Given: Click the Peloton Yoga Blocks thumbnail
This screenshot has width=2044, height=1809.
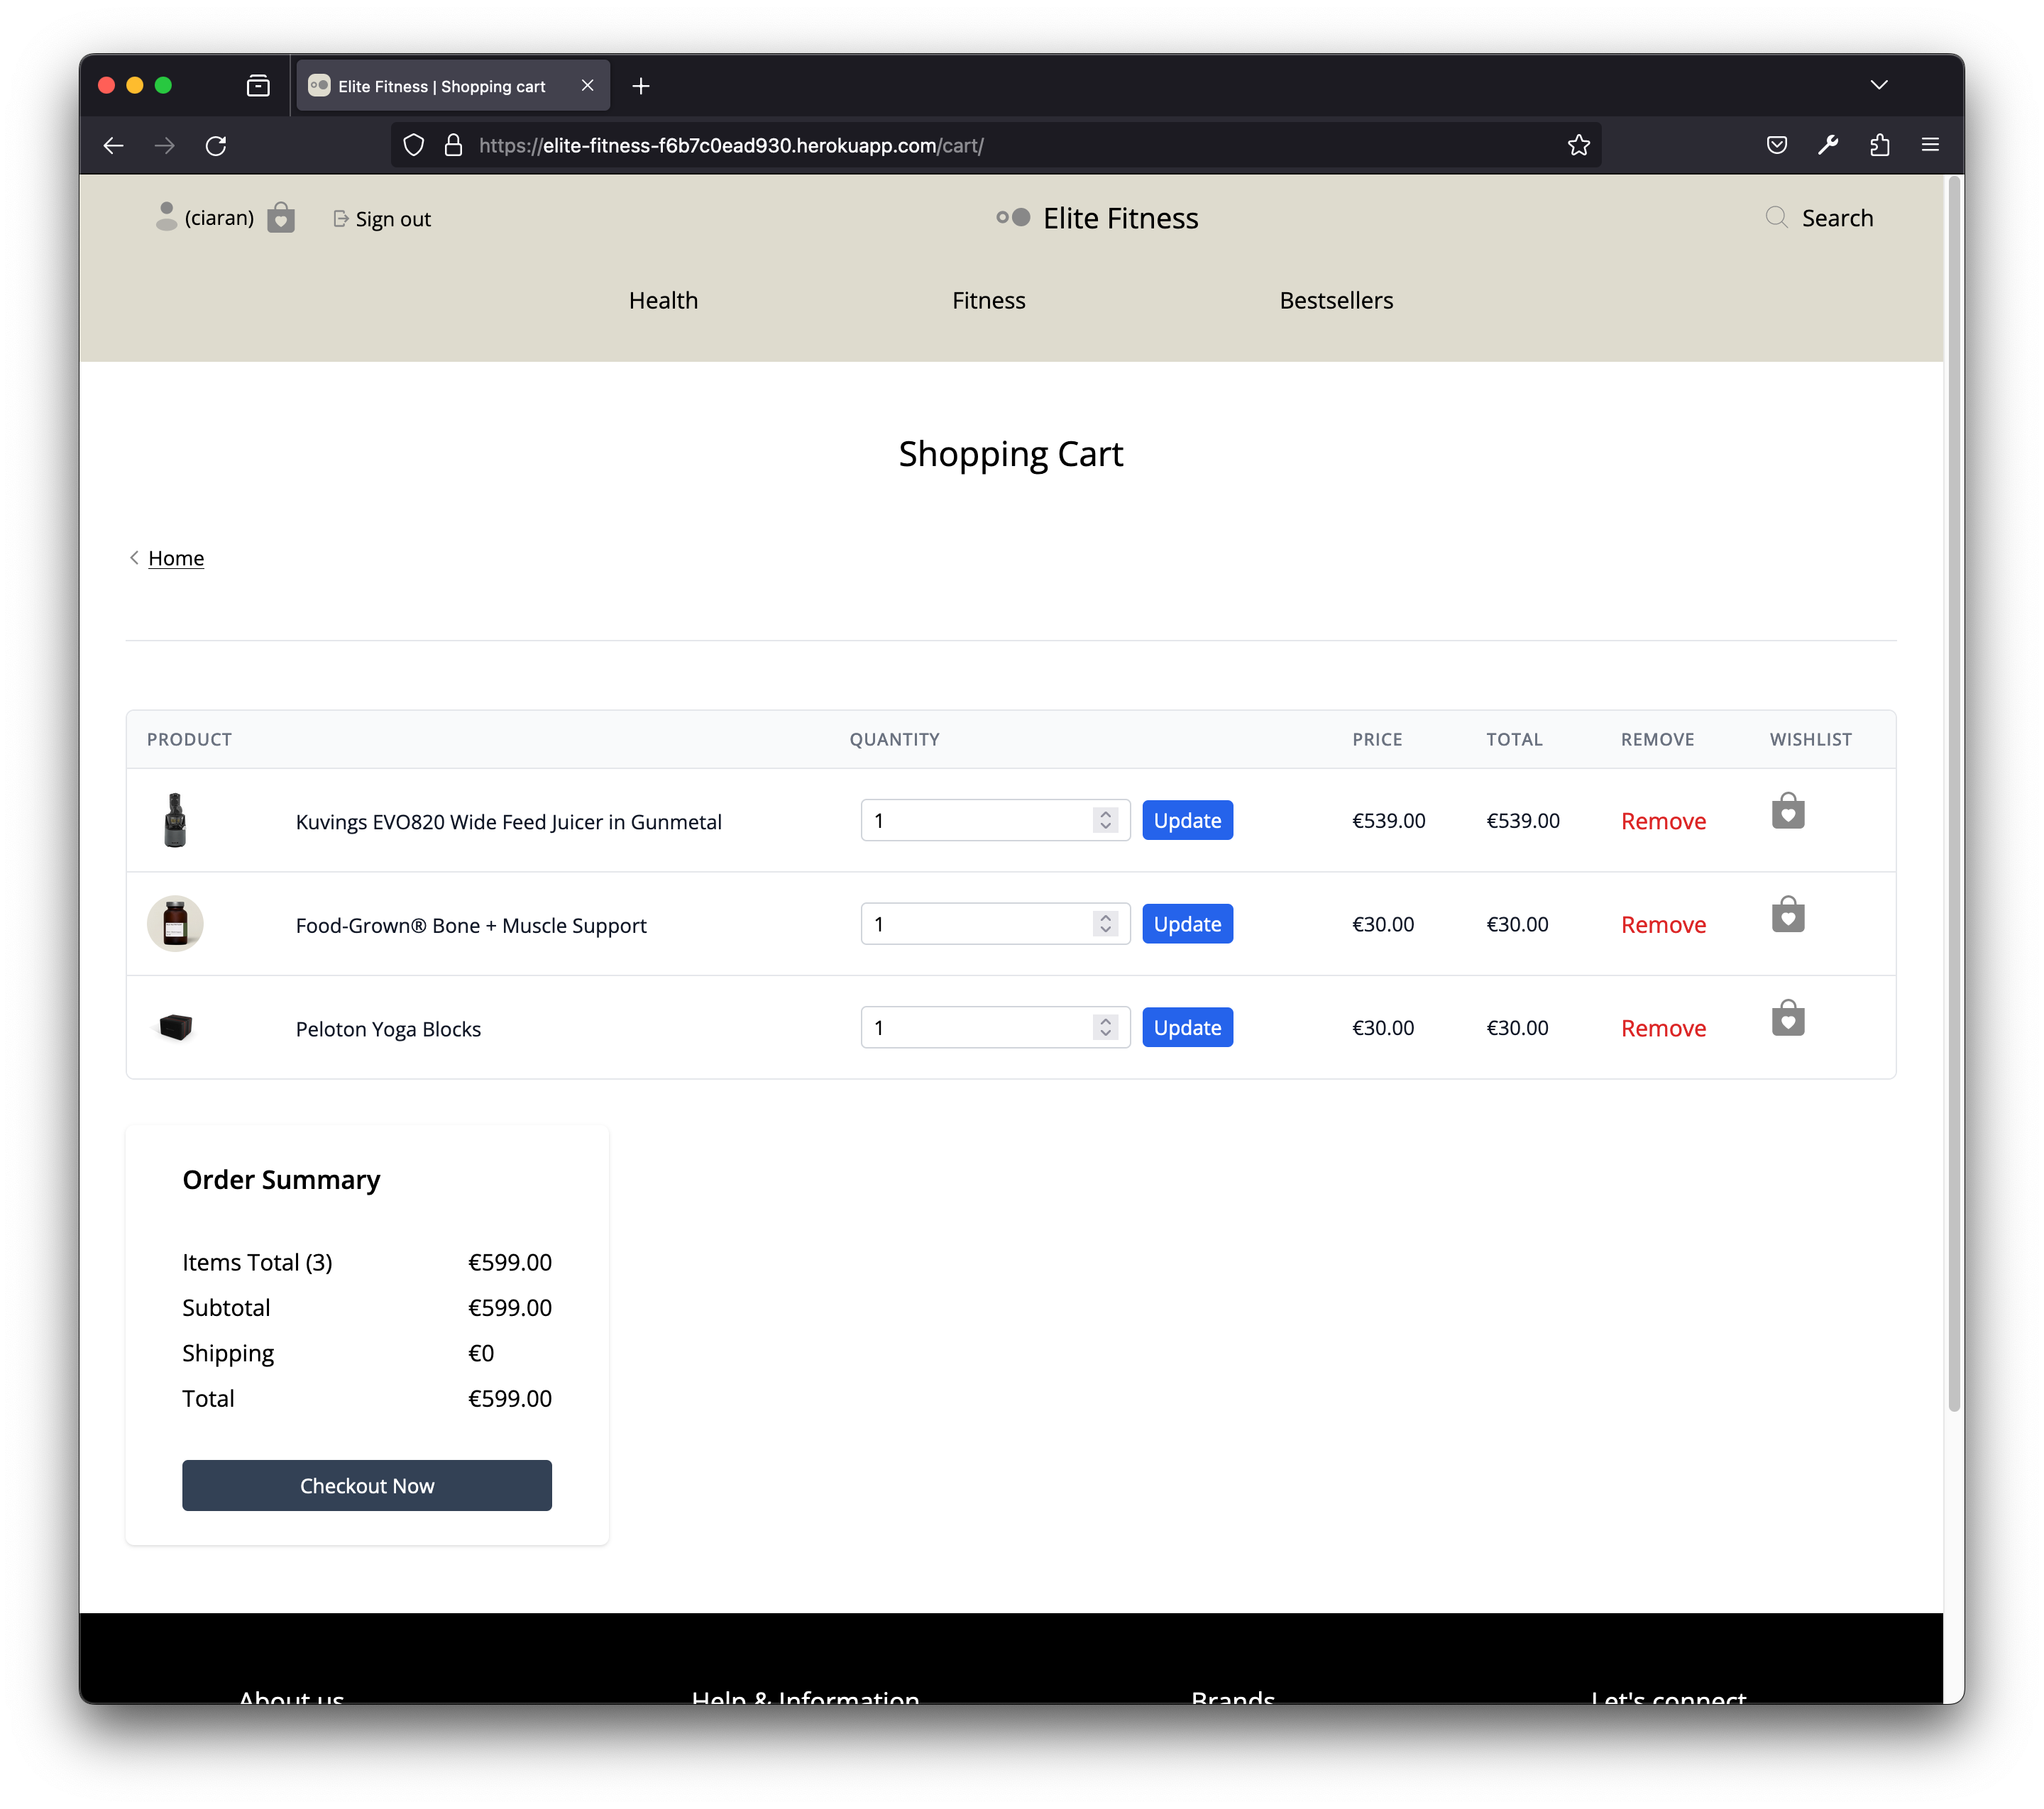Looking at the screenshot, I should [175, 1027].
